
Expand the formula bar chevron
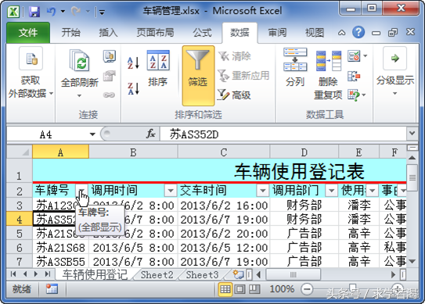point(412,133)
